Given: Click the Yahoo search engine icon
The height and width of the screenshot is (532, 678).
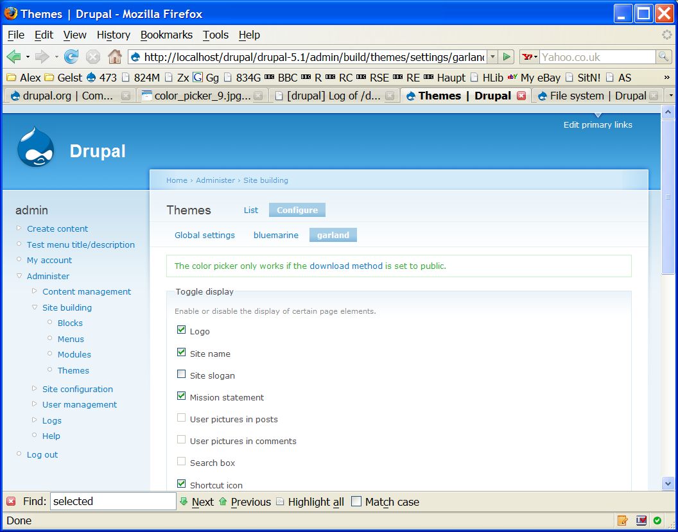Looking at the screenshot, I should pyautogui.click(x=526, y=56).
